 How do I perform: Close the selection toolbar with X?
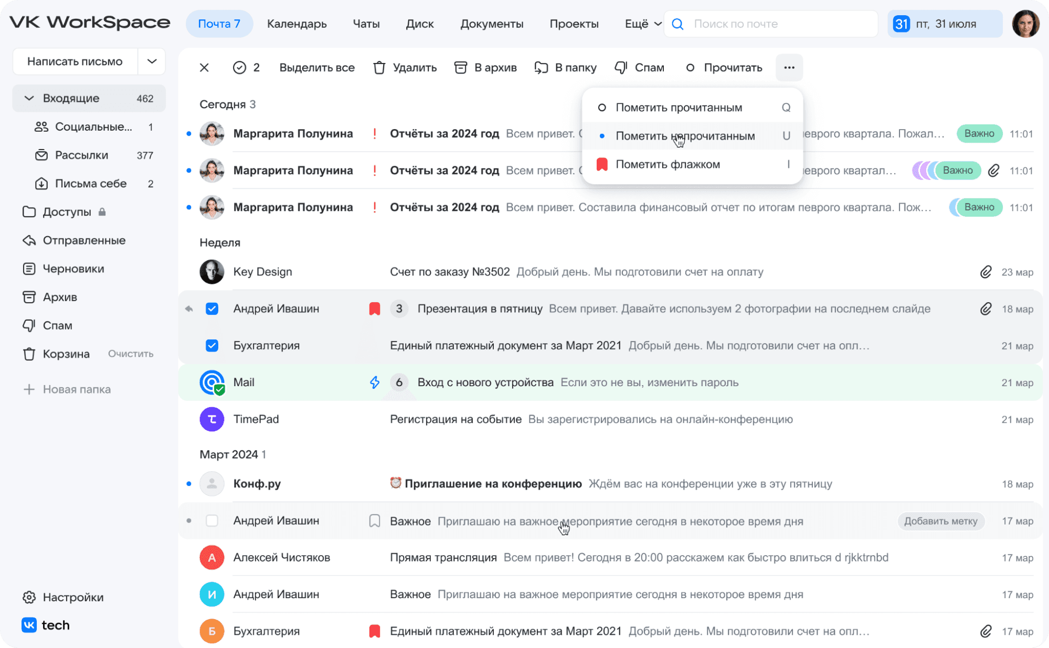204,68
